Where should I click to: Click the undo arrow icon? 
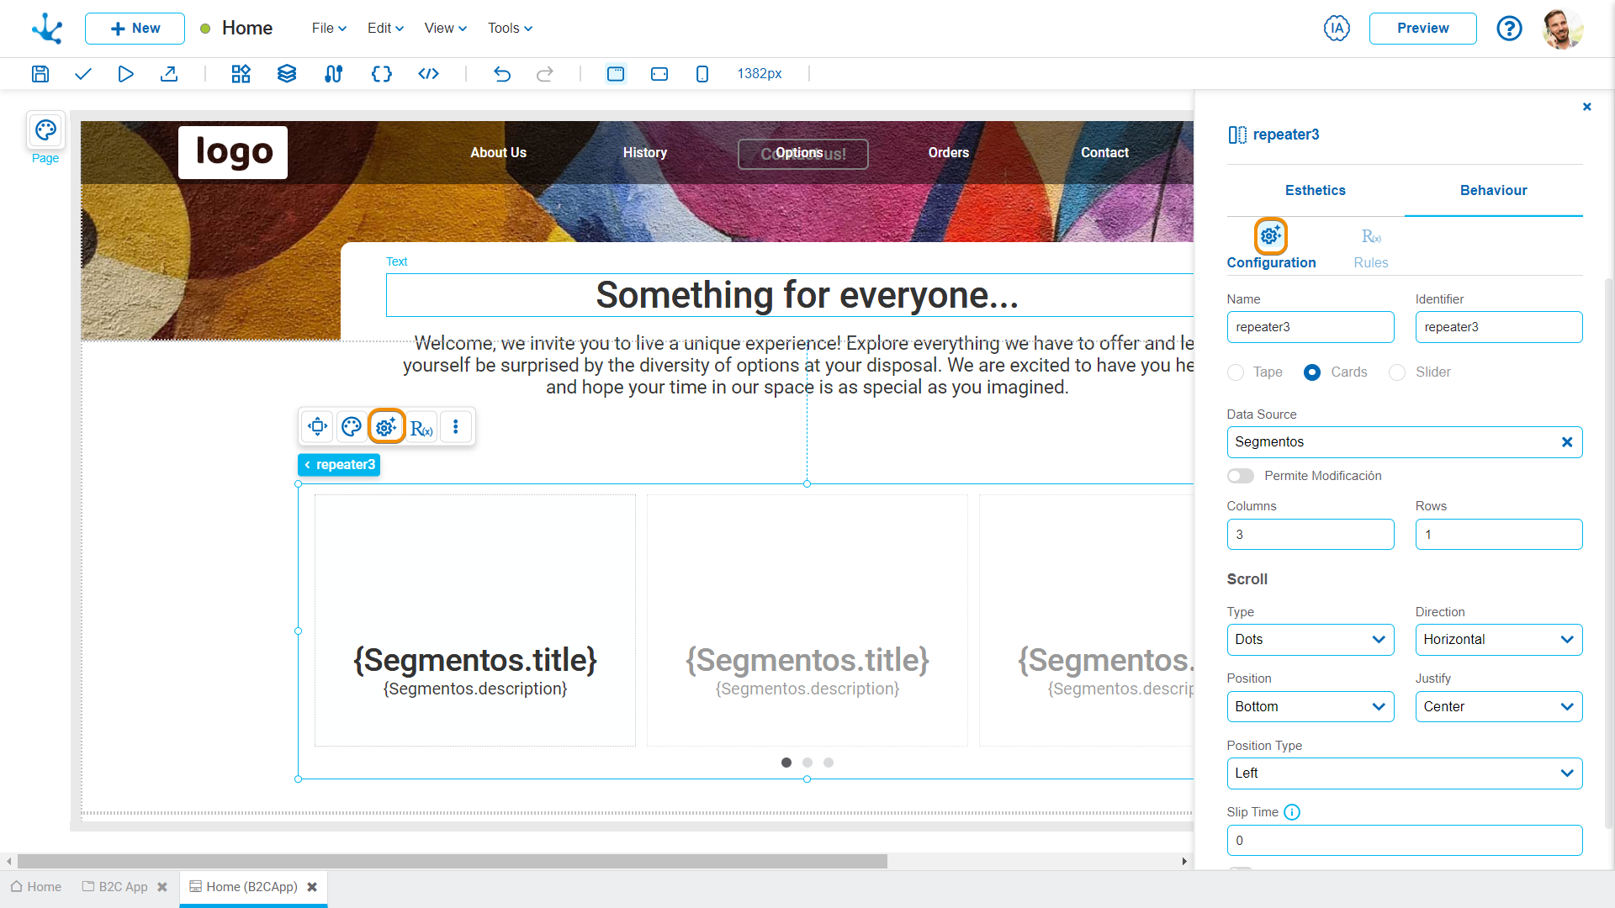pyautogui.click(x=502, y=74)
